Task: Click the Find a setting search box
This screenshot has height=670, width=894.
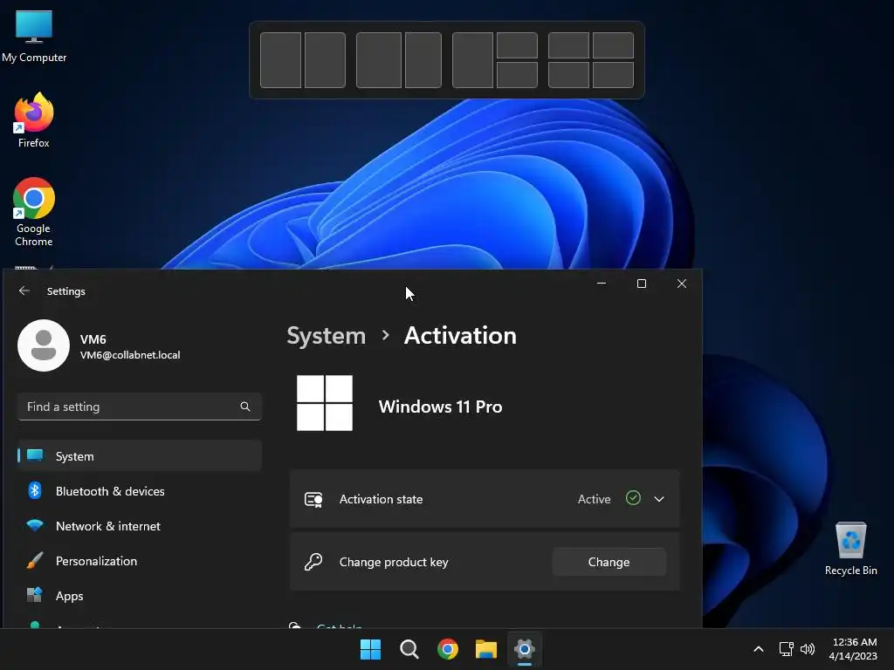Action: coord(140,407)
